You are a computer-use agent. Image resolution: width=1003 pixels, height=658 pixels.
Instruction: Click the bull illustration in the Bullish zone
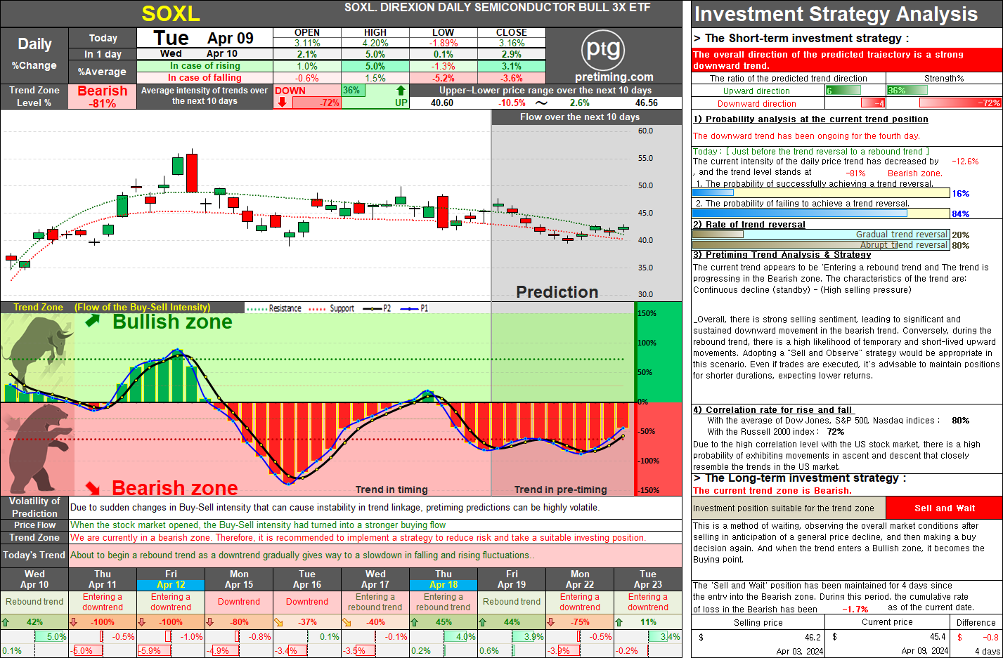pos(37,351)
